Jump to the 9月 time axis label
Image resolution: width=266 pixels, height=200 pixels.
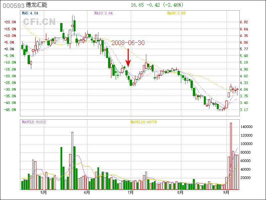pos(226,192)
